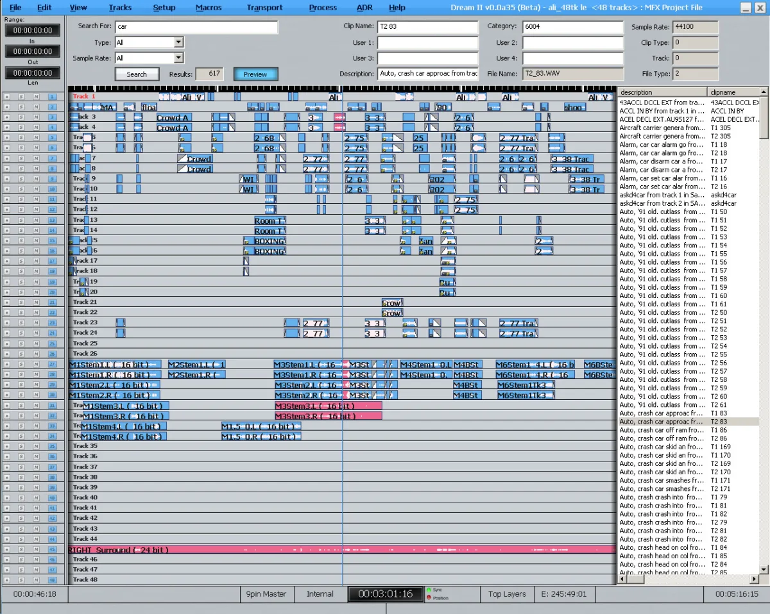Image resolution: width=770 pixels, height=614 pixels.
Task: Select the track 22 number badge
Action: click(x=53, y=313)
